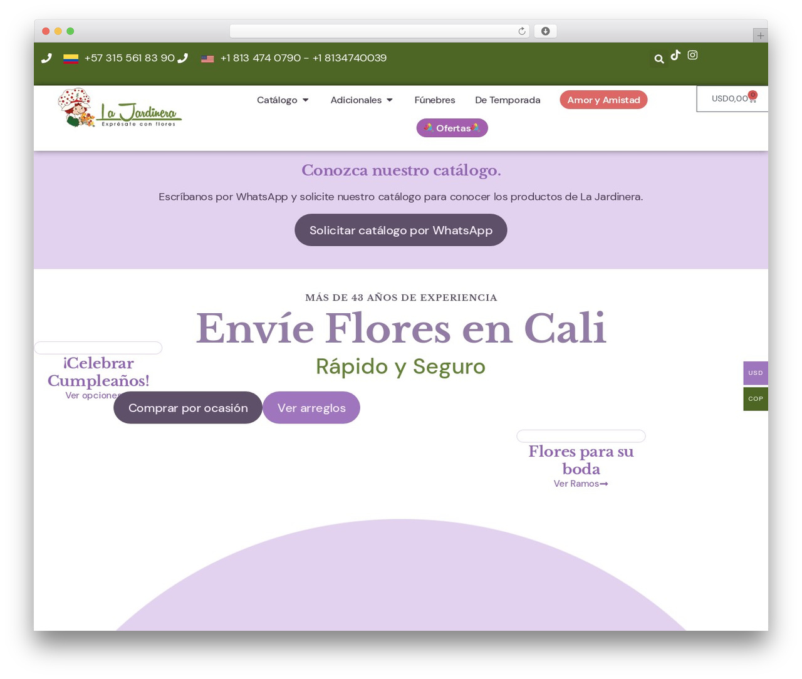The image size is (802, 679).
Task: Click the USD0,00 cart total
Action: click(x=729, y=98)
